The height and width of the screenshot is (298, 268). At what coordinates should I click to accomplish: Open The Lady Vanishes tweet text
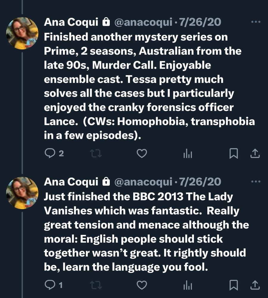[x=146, y=232]
